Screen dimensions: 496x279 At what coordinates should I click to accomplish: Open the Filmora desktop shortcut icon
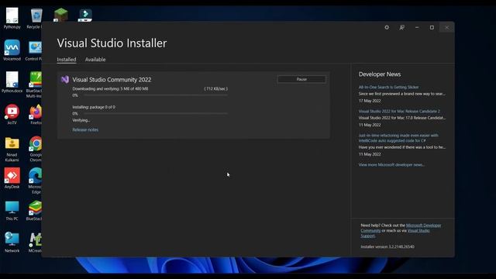click(x=85, y=15)
